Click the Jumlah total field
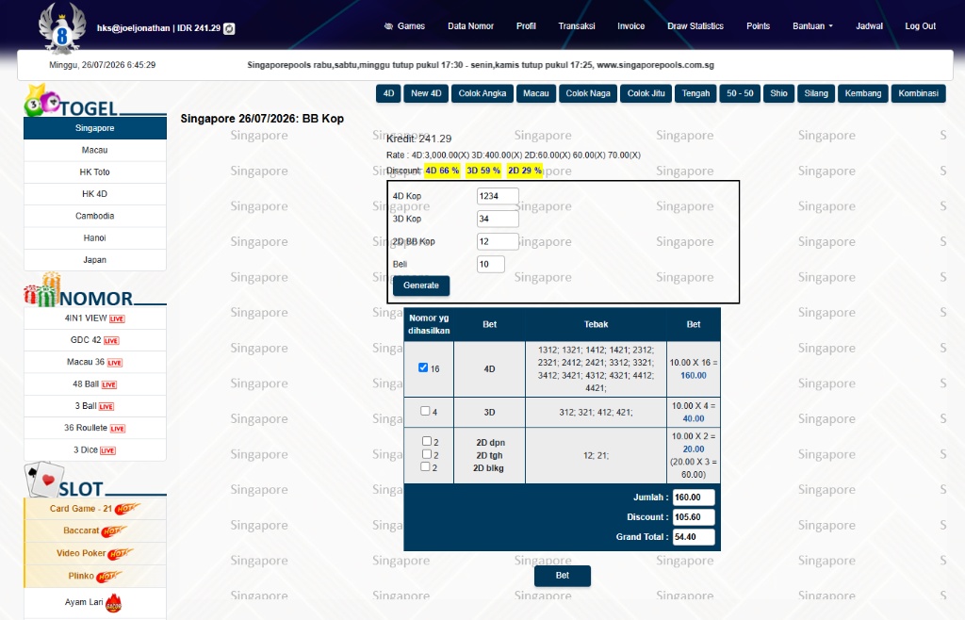965x620 pixels. [694, 498]
